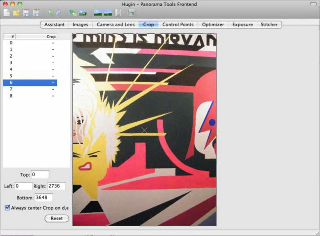Select image row 7 in the list
320x236 pixels.
coord(30,89)
